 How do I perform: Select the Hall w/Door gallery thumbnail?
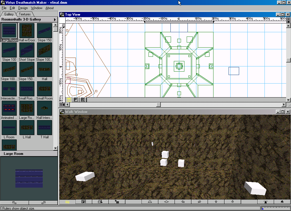27,31
